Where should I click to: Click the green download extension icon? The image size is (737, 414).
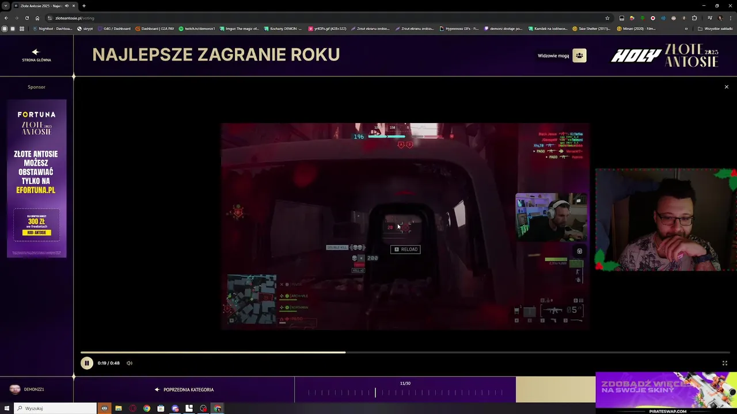(x=643, y=18)
